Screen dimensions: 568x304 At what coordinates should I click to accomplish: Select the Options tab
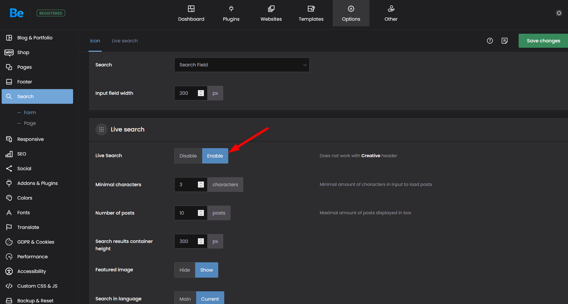pyautogui.click(x=351, y=13)
